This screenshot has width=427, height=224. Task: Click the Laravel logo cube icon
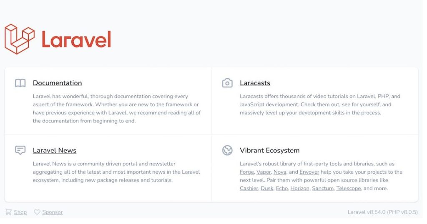tap(19, 39)
